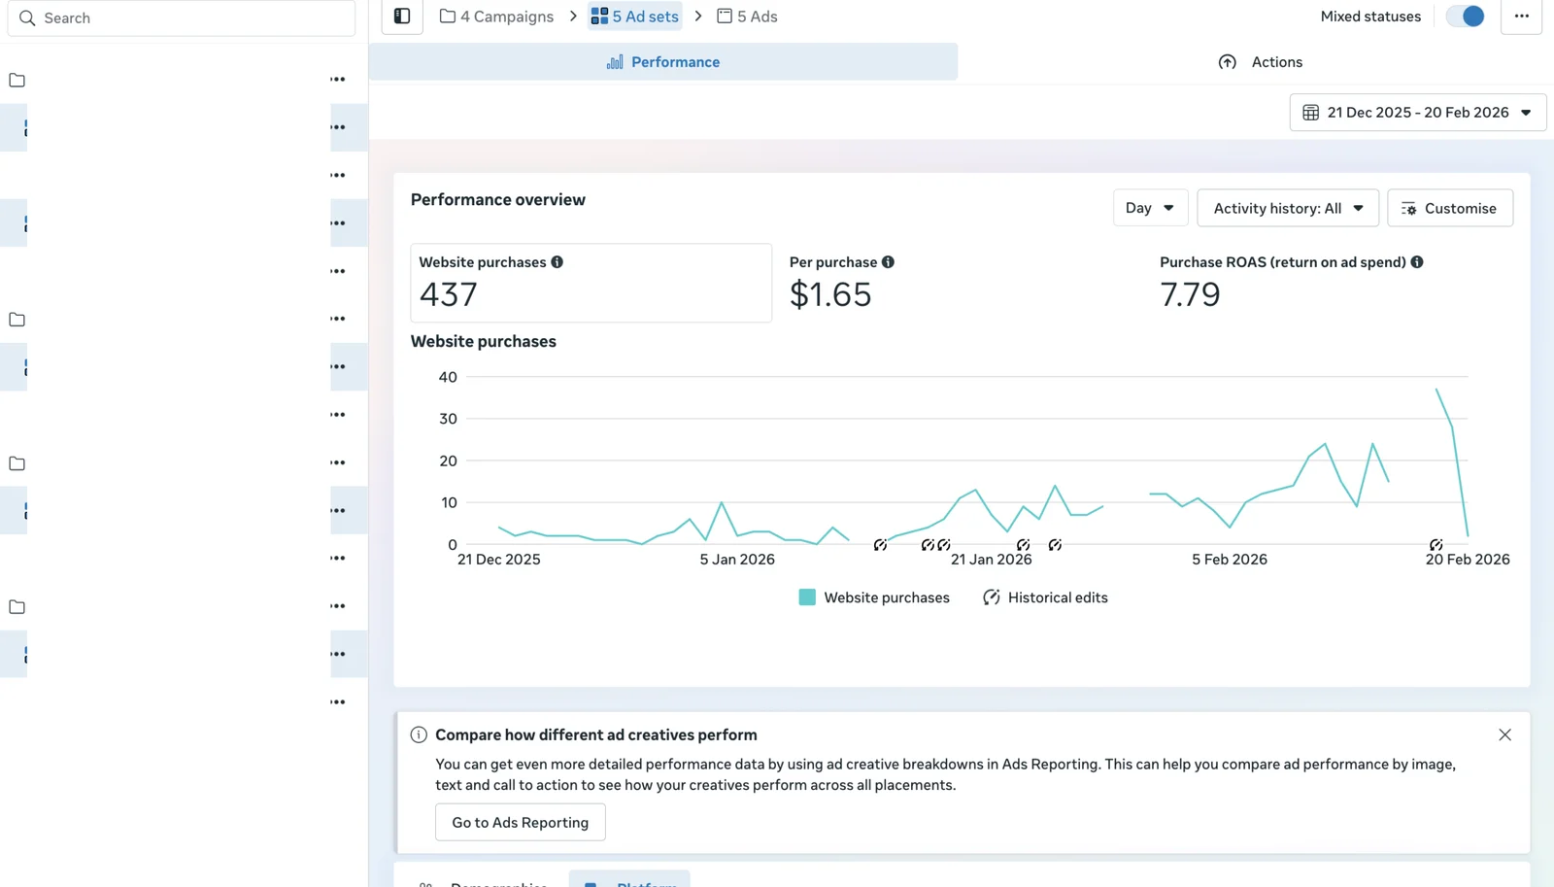Click the calendar icon in date range
Screen dimensions: 1554x887
(x=1310, y=113)
